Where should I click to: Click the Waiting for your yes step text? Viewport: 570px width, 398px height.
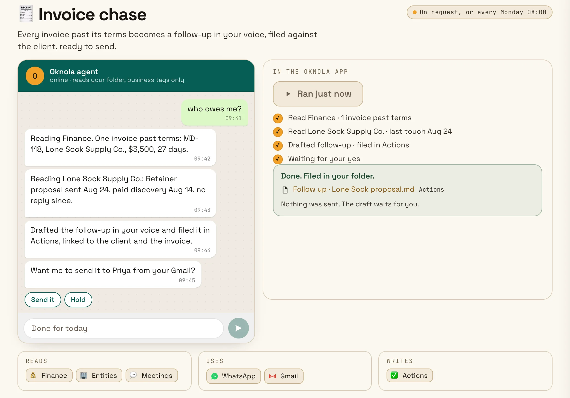click(x=324, y=159)
